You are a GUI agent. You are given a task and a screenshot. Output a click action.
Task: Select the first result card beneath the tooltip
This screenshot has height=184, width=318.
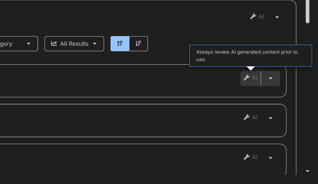coord(123,81)
